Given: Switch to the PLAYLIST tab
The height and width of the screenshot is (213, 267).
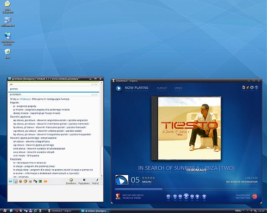Looking at the screenshot, I should 162,88.
